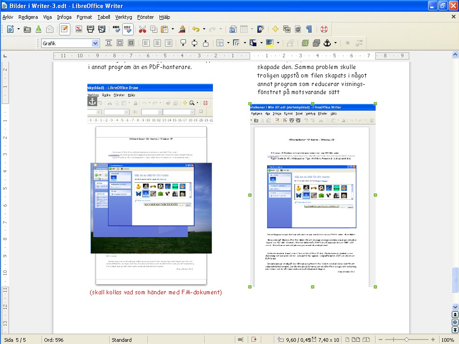
Task: Open the Visa menu
Action: coord(48,17)
